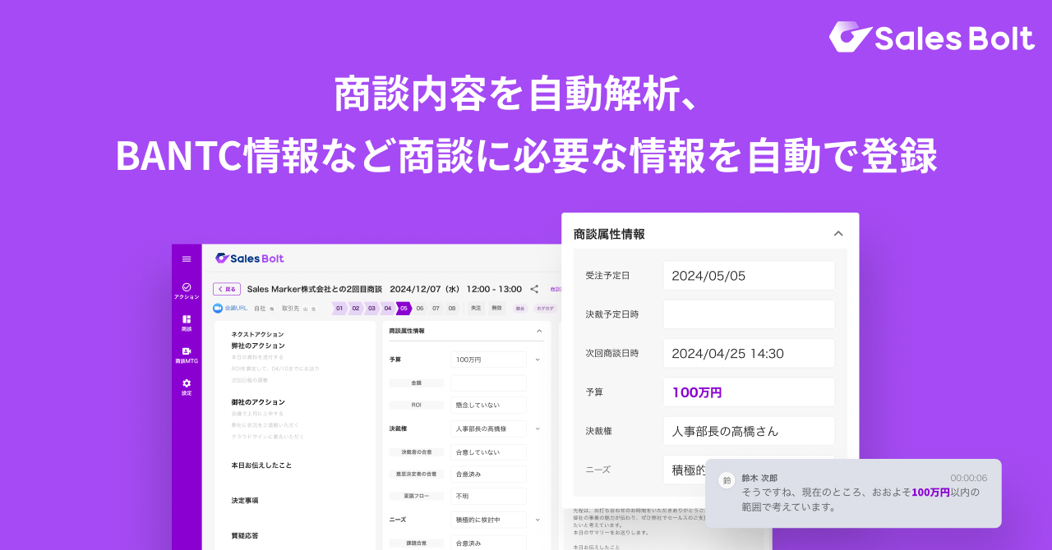Click the 質疑応答 heading
This screenshot has height=550, width=1052.
pos(245,534)
